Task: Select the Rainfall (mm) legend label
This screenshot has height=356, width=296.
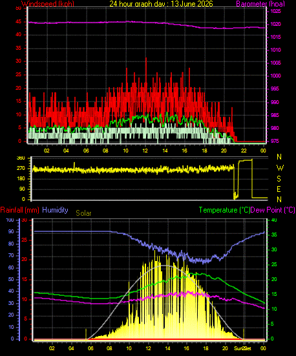Action: (20, 210)
